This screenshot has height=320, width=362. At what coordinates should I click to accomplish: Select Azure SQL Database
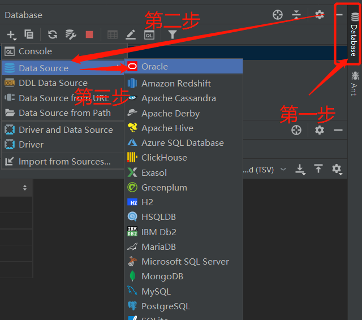tap(183, 143)
